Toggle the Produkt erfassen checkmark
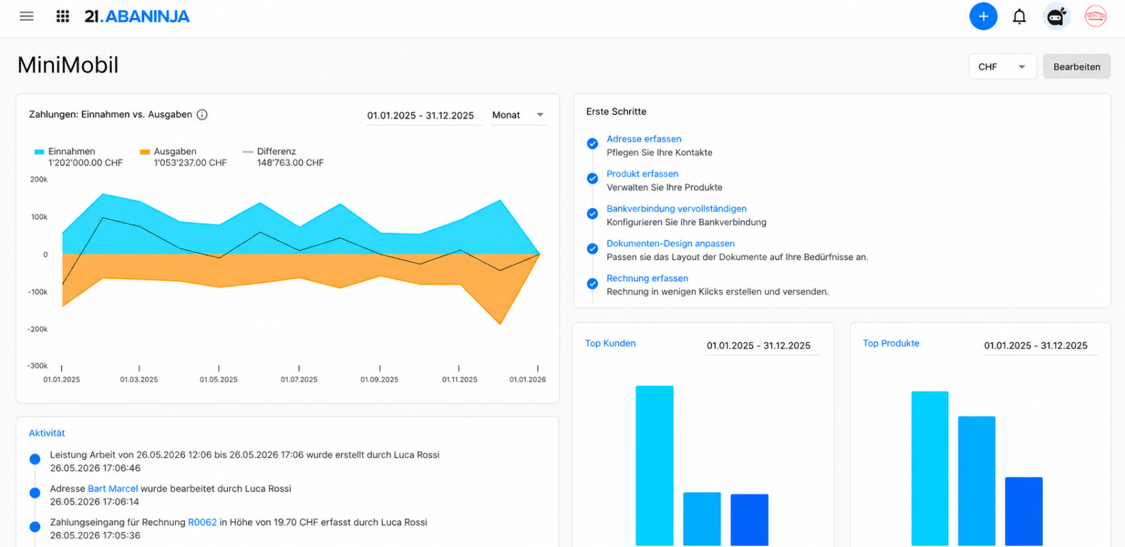 click(592, 179)
